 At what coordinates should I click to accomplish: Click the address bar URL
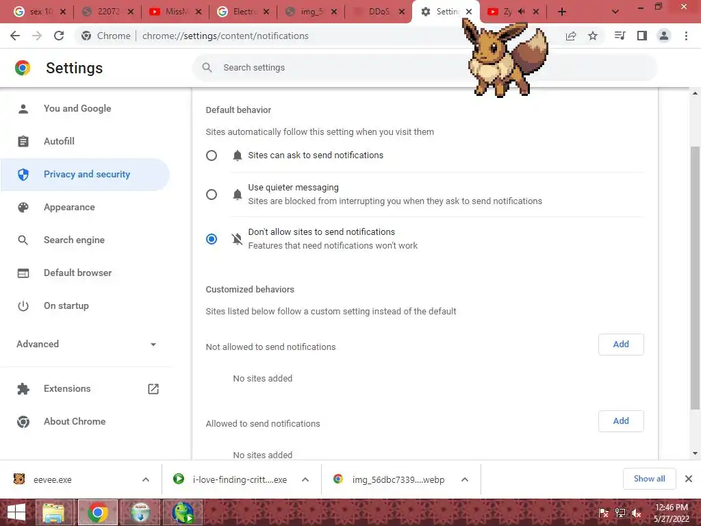click(x=225, y=36)
